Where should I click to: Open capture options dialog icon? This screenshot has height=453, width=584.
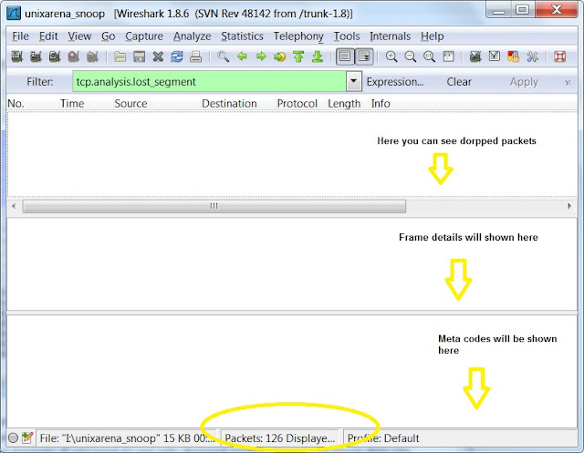(36, 57)
